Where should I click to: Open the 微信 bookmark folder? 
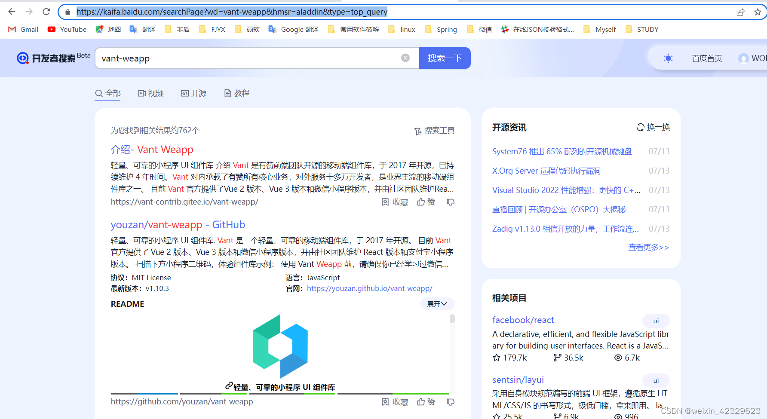pyautogui.click(x=479, y=29)
